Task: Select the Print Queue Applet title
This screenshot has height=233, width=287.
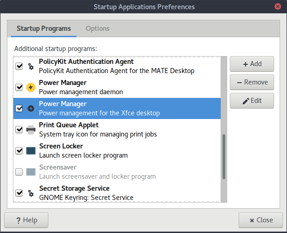Action: pyautogui.click(x=69, y=125)
